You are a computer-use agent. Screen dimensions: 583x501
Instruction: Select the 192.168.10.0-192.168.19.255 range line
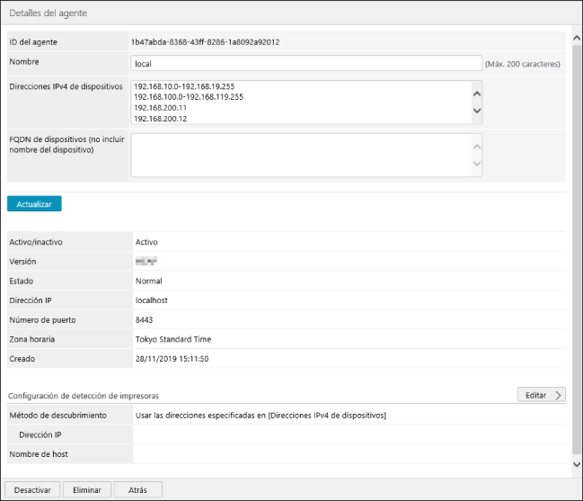[x=183, y=87]
